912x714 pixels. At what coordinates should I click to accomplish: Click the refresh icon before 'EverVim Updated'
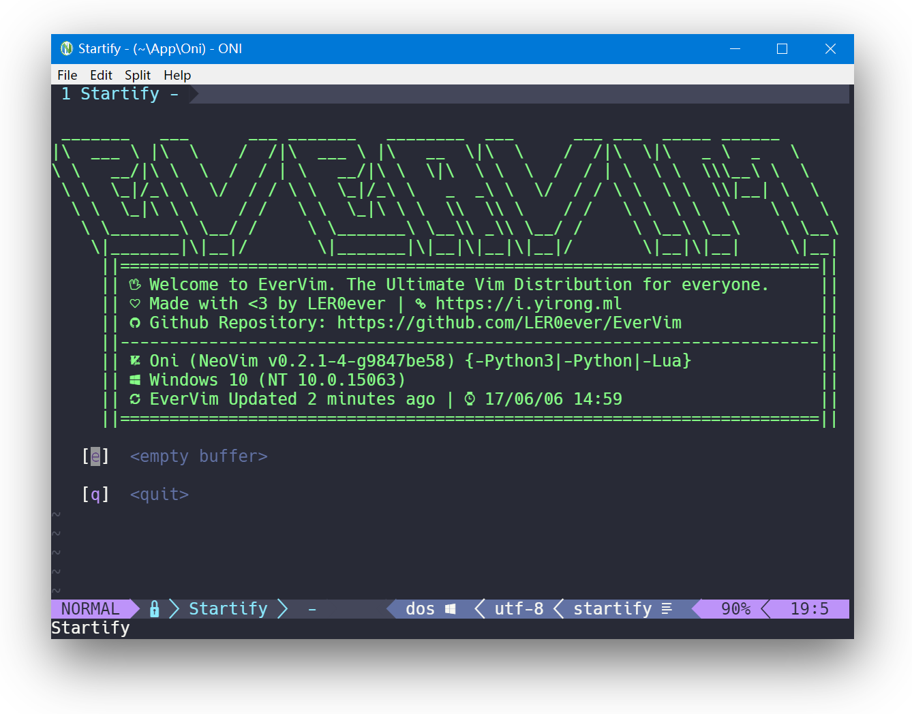click(x=135, y=399)
